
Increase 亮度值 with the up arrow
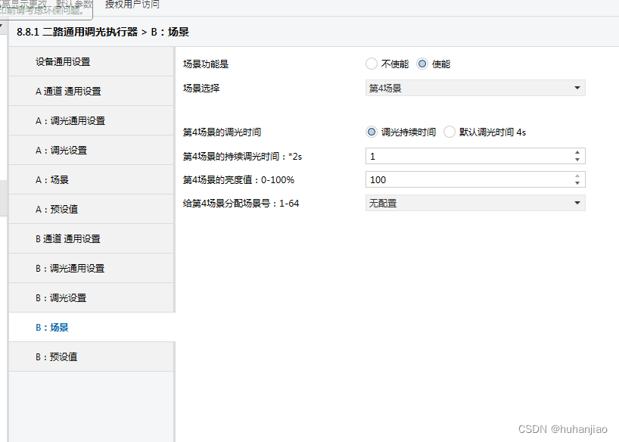pos(577,176)
